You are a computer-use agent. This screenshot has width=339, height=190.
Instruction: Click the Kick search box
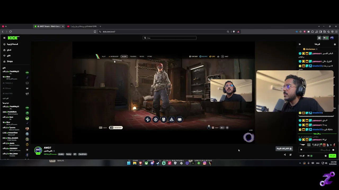169,38
